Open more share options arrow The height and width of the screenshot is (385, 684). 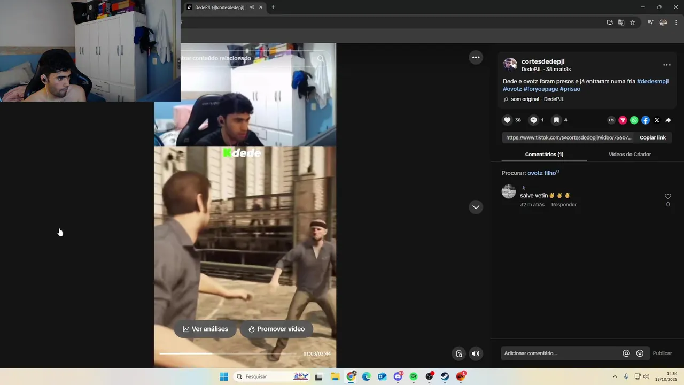click(668, 120)
